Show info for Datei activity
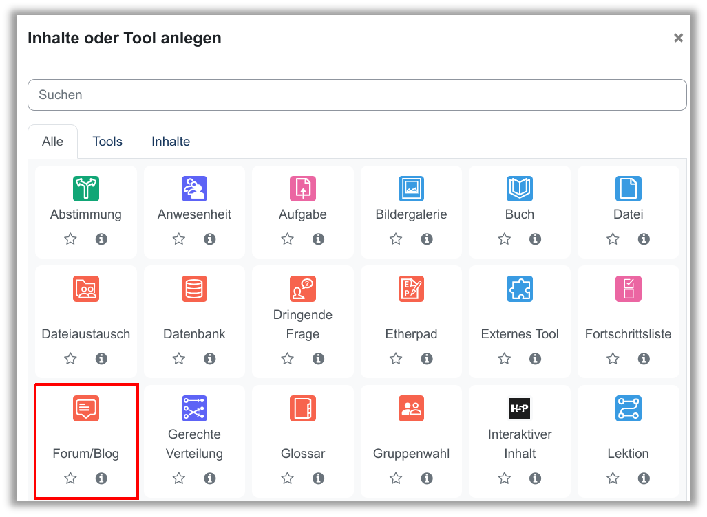The image size is (707, 517). coord(644,239)
